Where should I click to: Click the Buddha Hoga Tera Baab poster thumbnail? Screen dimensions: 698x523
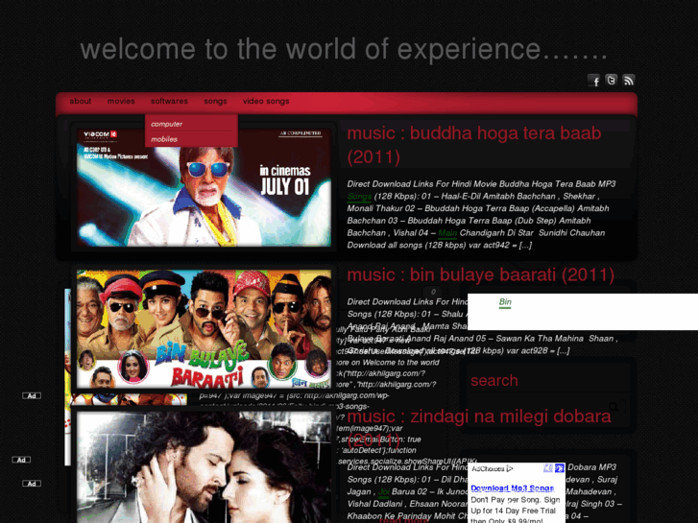click(204, 187)
